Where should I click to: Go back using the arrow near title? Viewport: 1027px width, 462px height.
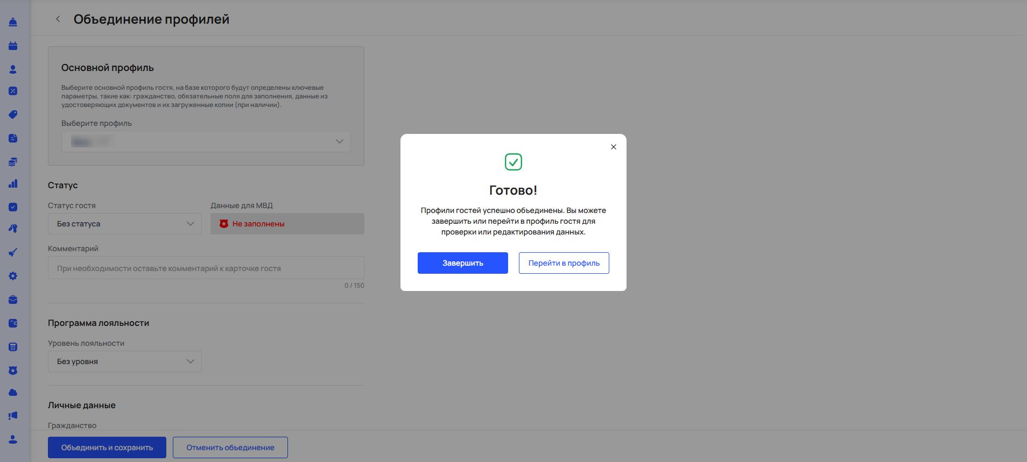[x=58, y=19]
